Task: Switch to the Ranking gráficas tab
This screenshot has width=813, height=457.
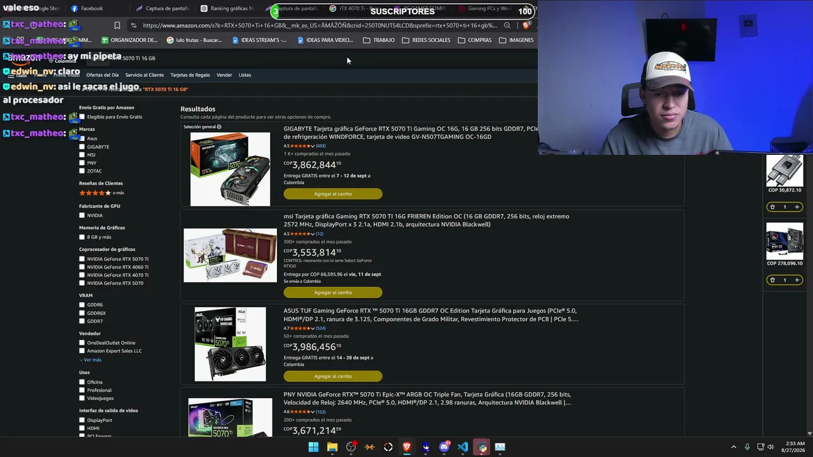Action: point(227,8)
